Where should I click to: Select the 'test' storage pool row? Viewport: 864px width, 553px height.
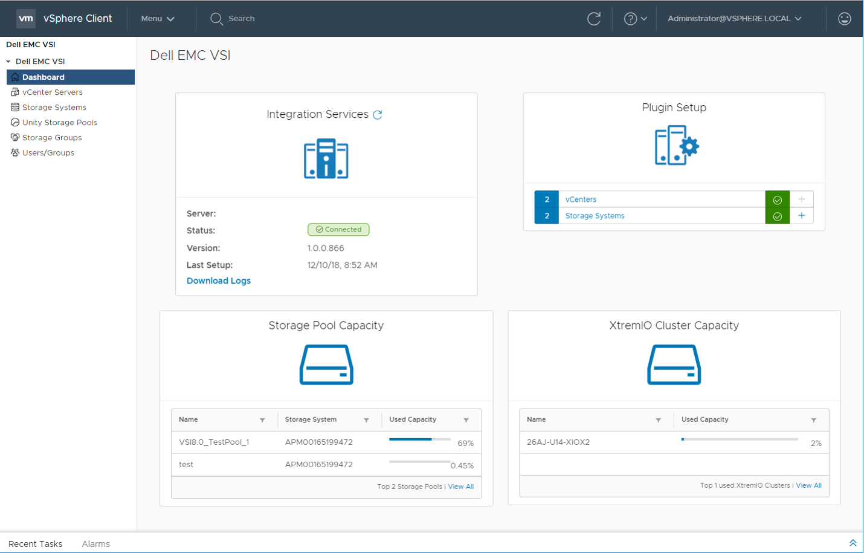coord(326,465)
